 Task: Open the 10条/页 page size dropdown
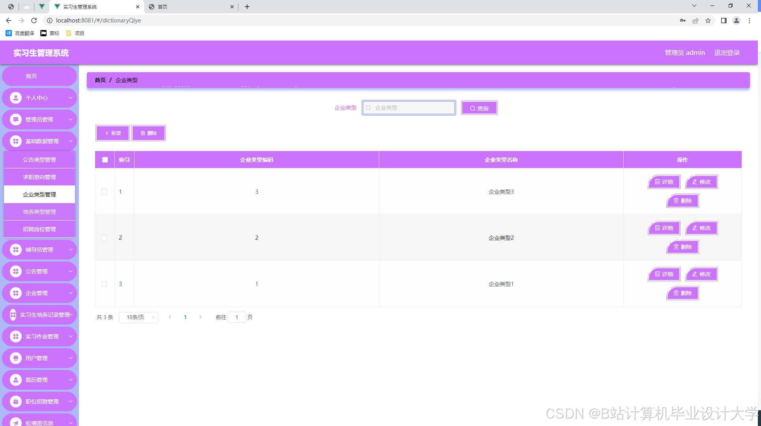139,317
